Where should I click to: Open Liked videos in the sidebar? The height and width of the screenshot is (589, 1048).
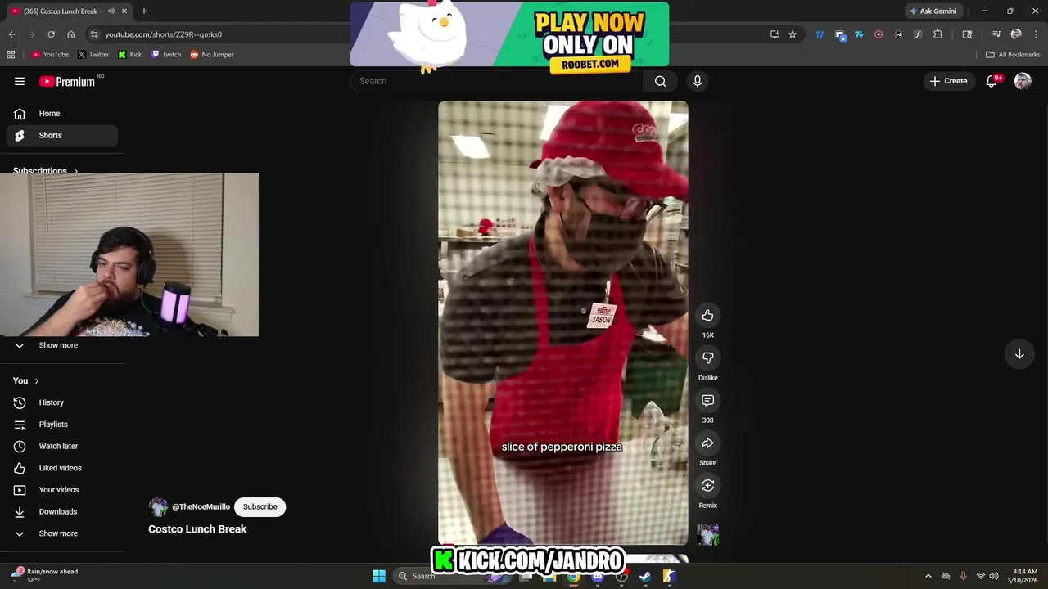62,468
